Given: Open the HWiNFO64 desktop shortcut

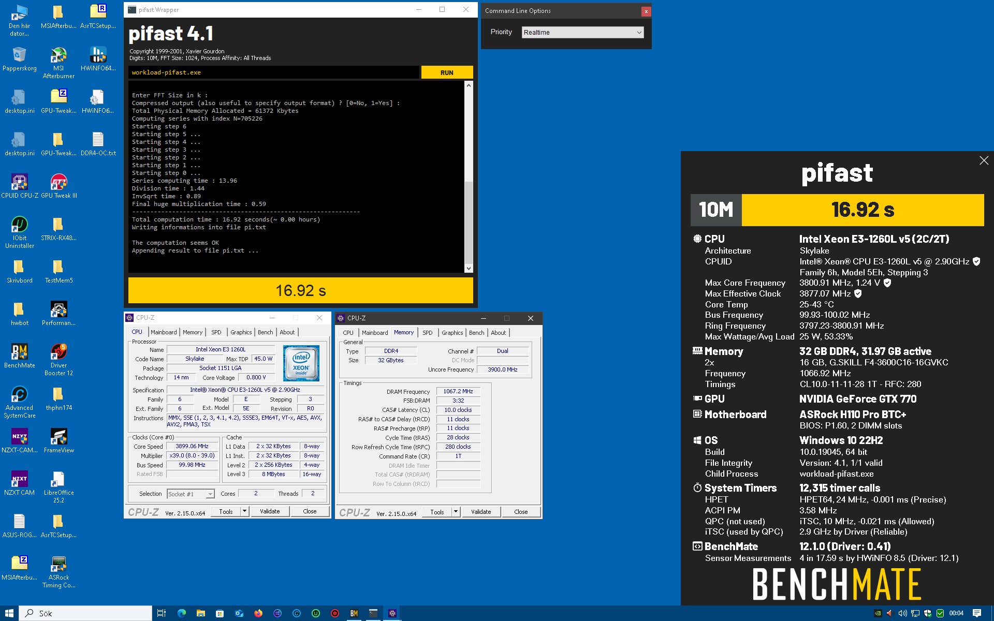Looking at the screenshot, I should coord(98,60).
